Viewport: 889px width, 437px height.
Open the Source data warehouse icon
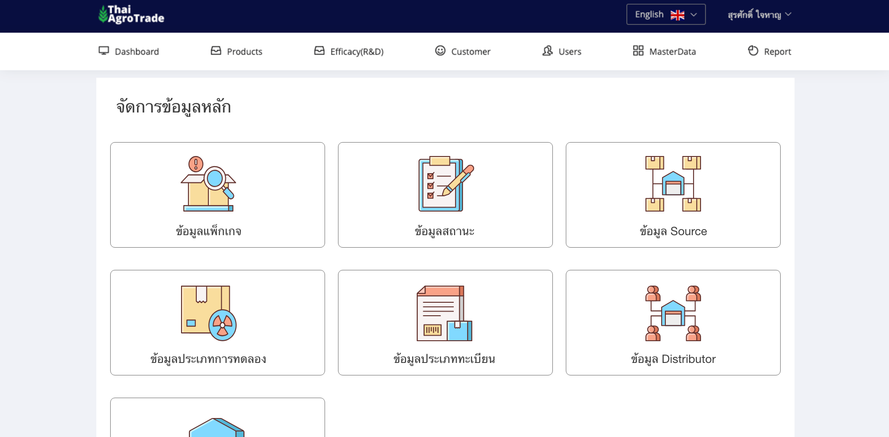[x=673, y=184]
